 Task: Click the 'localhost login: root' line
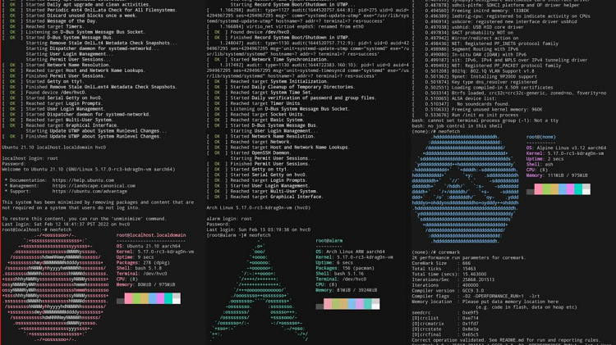pyautogui.click(x=30, y=158)
